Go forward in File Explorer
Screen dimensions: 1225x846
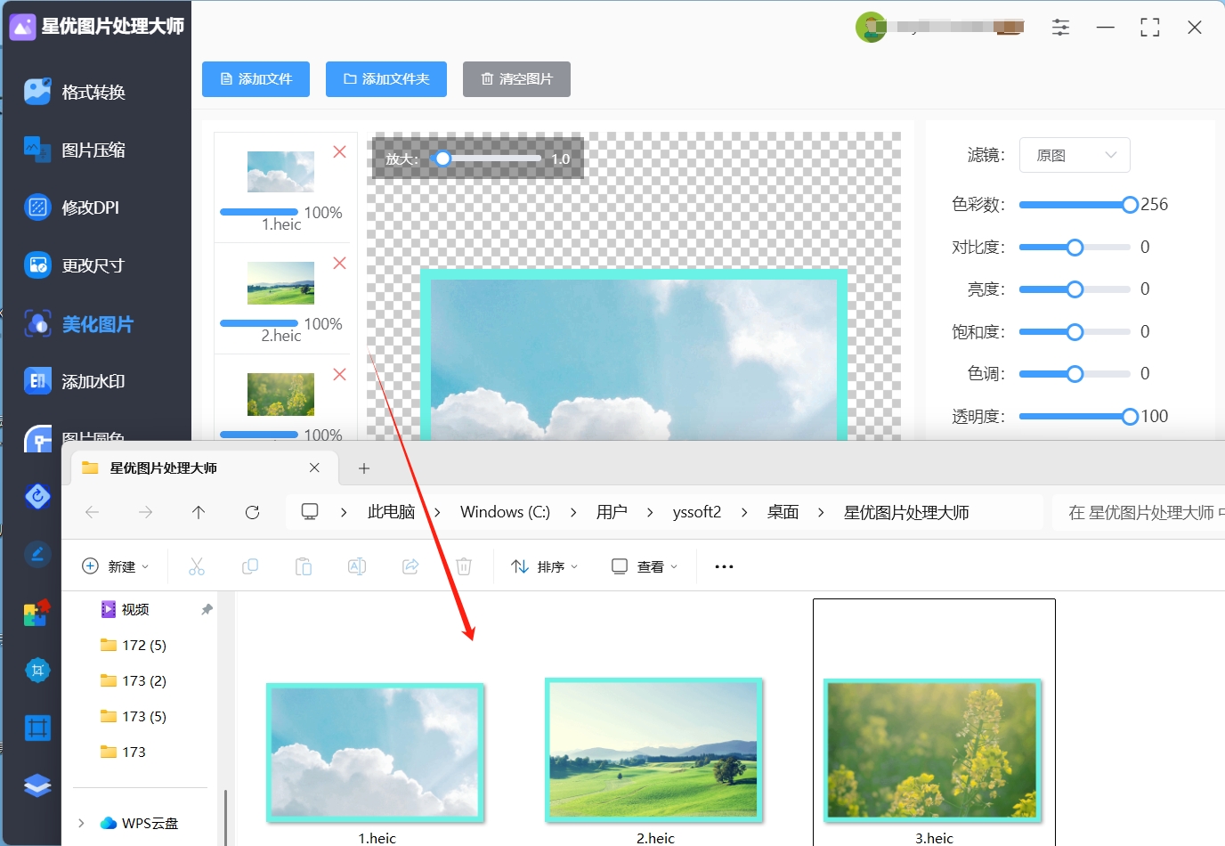click(x=145, y=512)
